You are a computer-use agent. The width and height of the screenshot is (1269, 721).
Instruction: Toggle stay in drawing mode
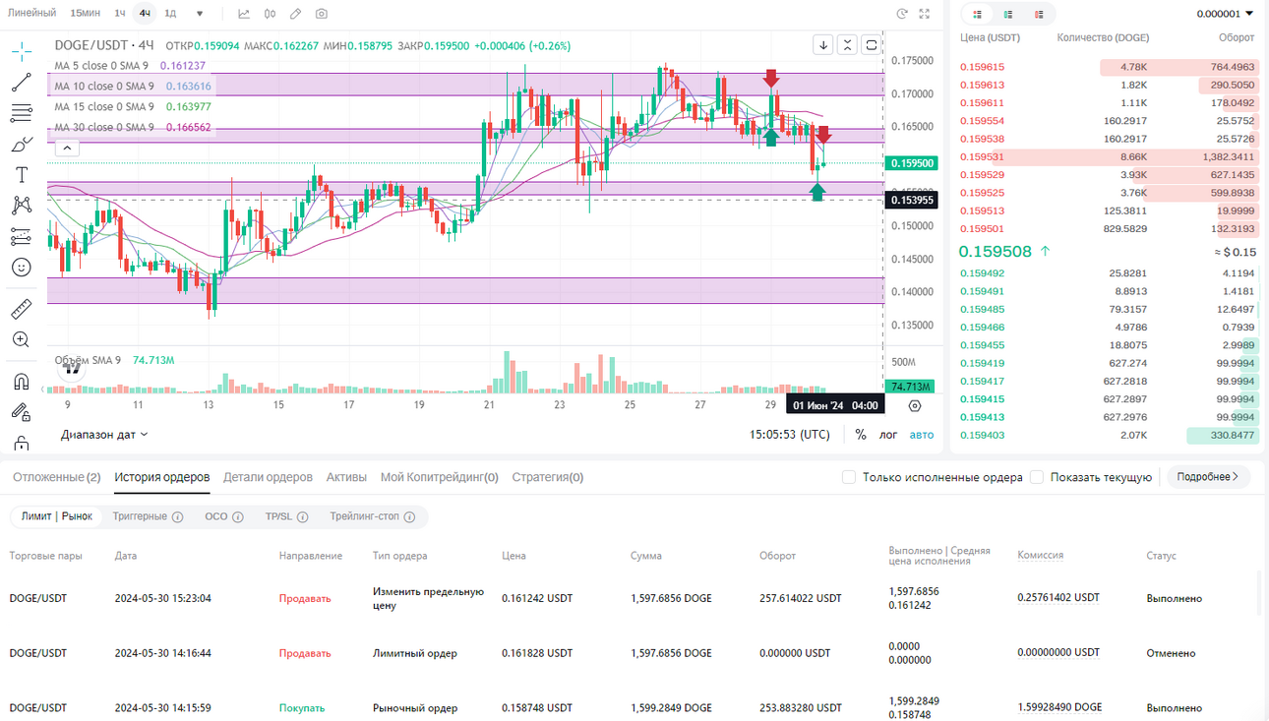point(21,412)
